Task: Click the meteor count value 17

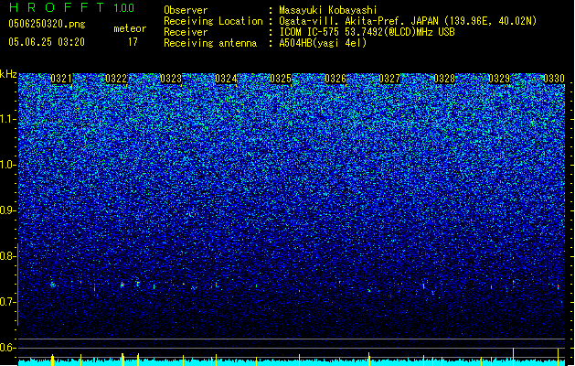Action: pyautogui.click(x=133, y=42)
